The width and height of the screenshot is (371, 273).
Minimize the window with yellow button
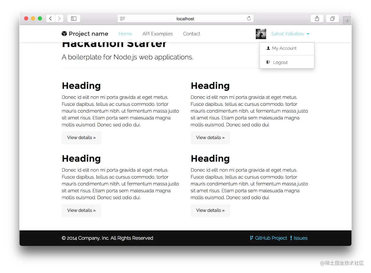click(x=33, y=18)
